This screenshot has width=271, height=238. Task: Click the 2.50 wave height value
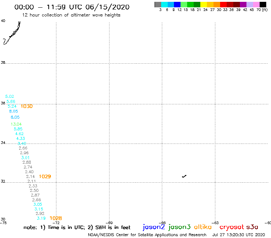pos(34,190)
